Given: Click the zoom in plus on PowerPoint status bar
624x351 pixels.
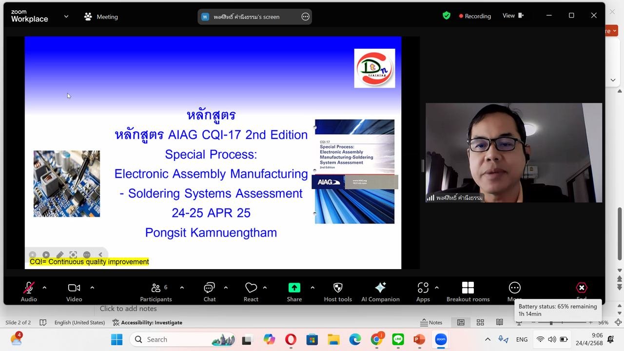Looking at the screenshot, I should [590, 323].
